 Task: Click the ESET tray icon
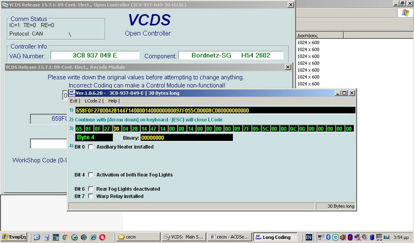pyautogui.click(x=335, y=237)
